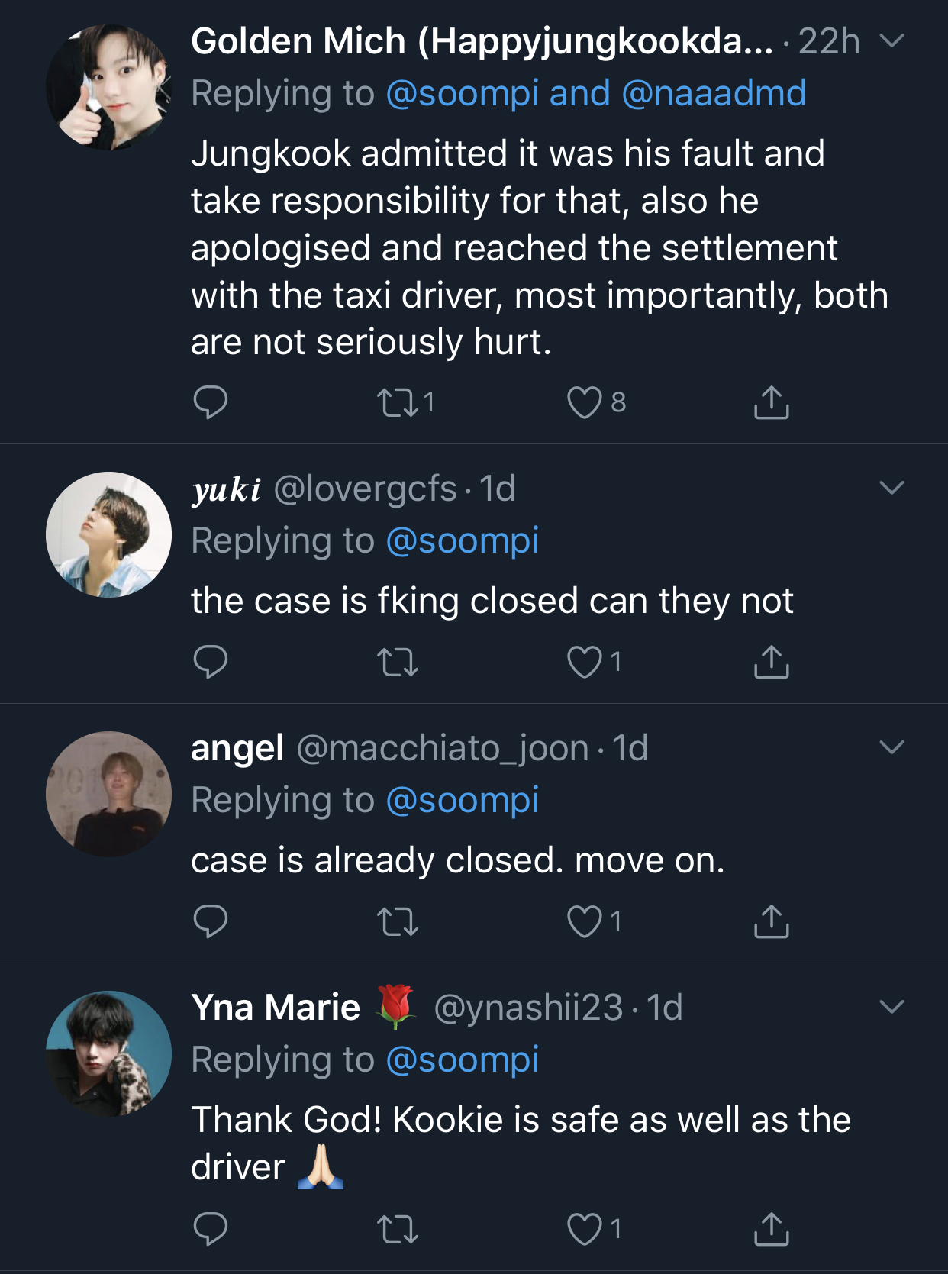The height and width of the screenshot is (1274, 948).
Task: Open options chevron on Yna Marie's tweet
Action: tap(892, 1007)
